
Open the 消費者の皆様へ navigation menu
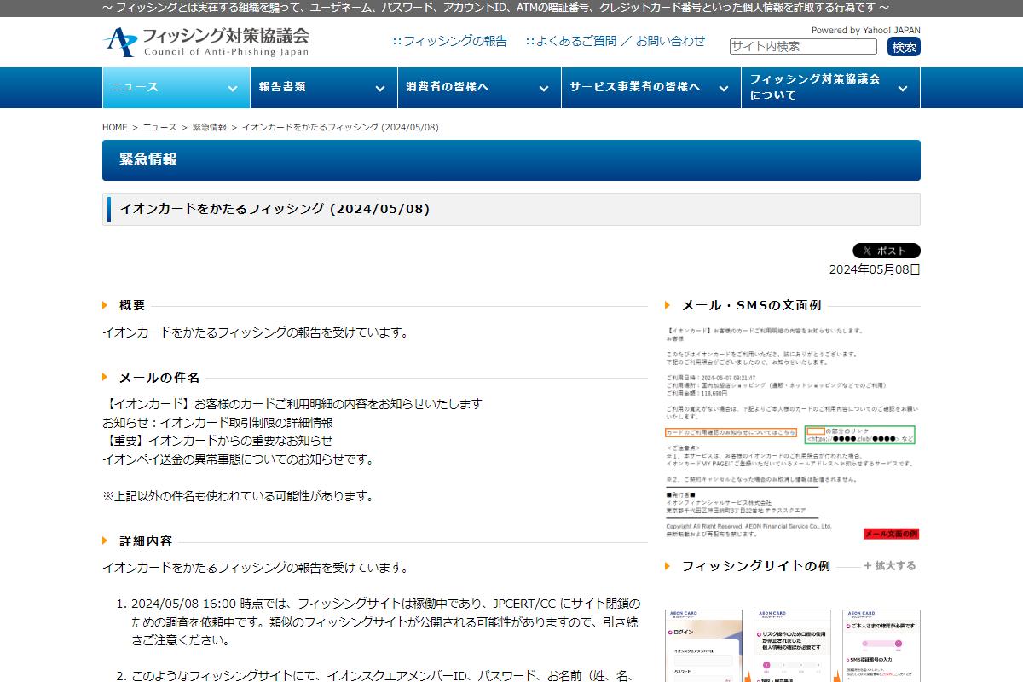(478, 87)
